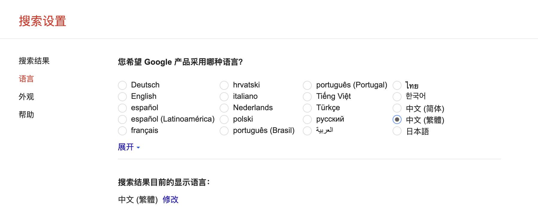Select the Deutsch language radio button
538x215 pixels.
point(122,85)
